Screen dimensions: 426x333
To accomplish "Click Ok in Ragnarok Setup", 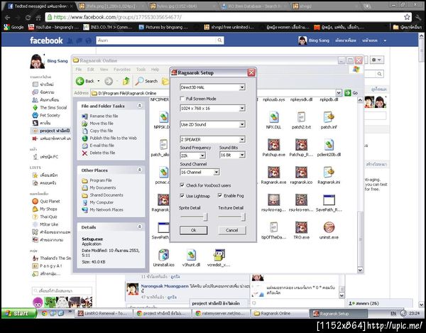I will (193, 230).
